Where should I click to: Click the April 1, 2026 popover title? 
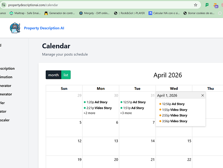click(x=167, y=95)
